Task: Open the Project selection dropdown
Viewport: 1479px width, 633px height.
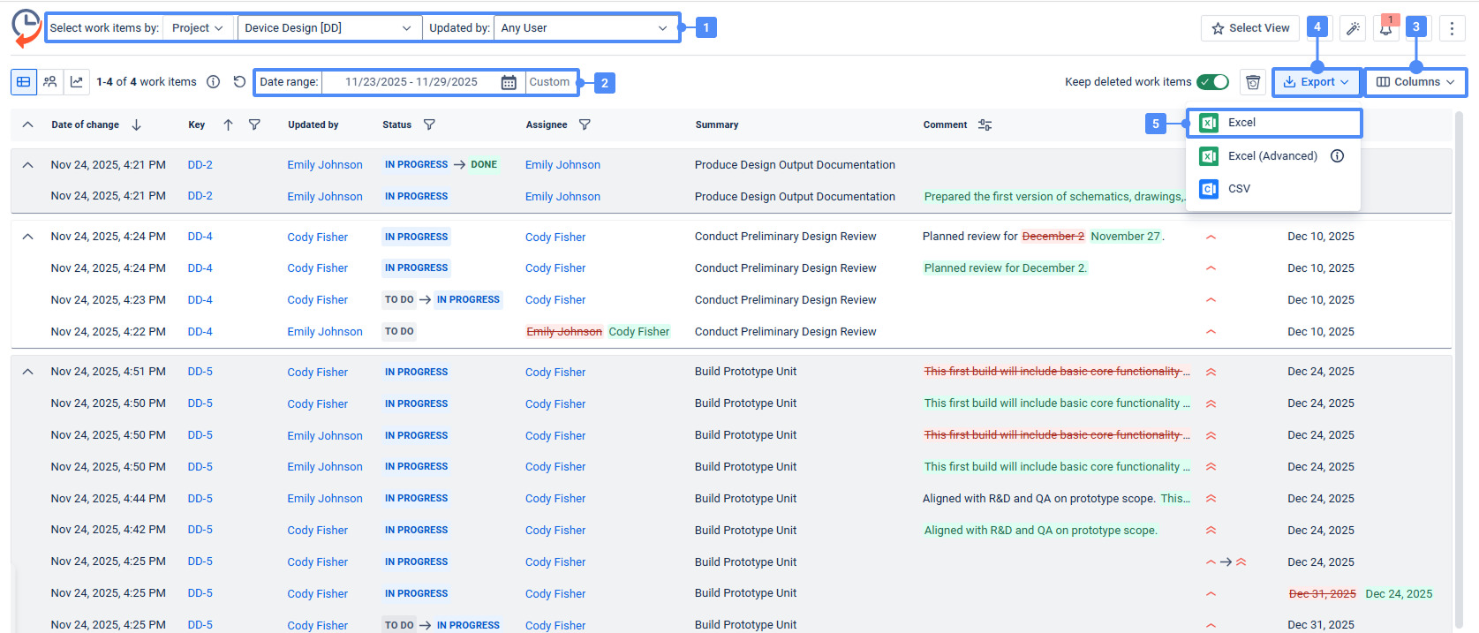Action: coord(198,28)
